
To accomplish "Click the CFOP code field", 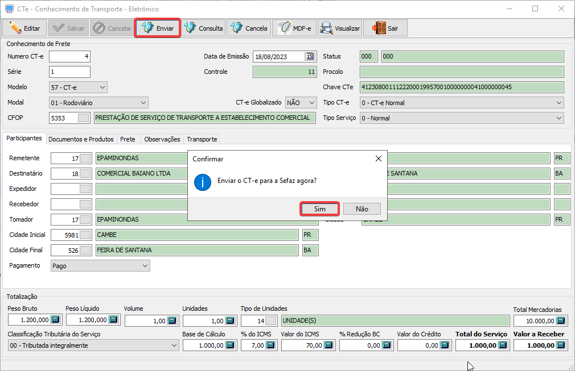I will click(64, 118).
